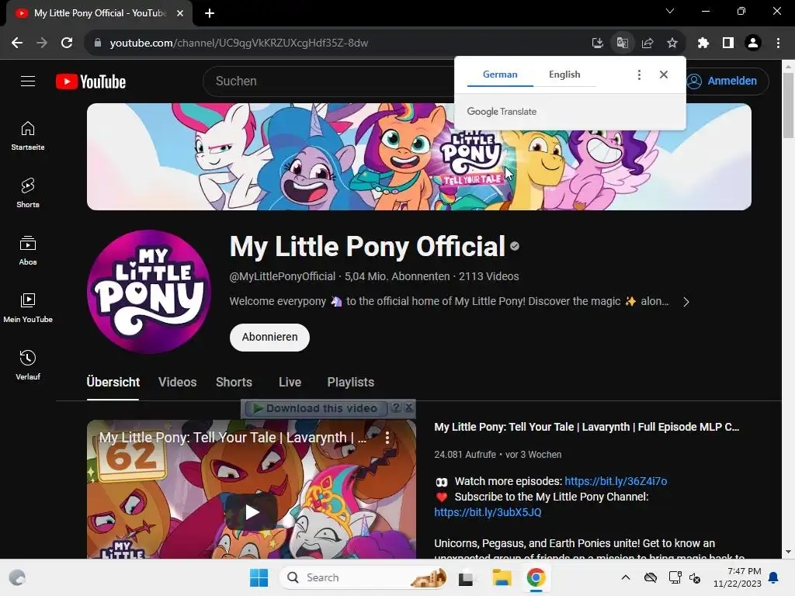
Task: Click the browser forward arrow
Action: (42, 43)
